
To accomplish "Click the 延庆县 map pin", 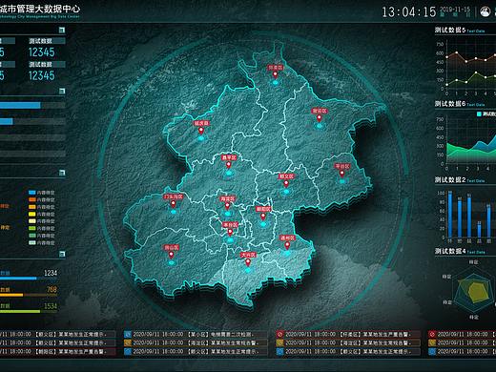I will coord(201,131).
